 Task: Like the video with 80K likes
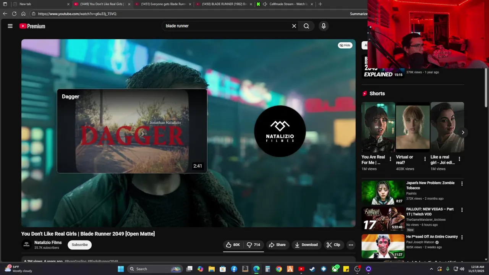point(233,245)
